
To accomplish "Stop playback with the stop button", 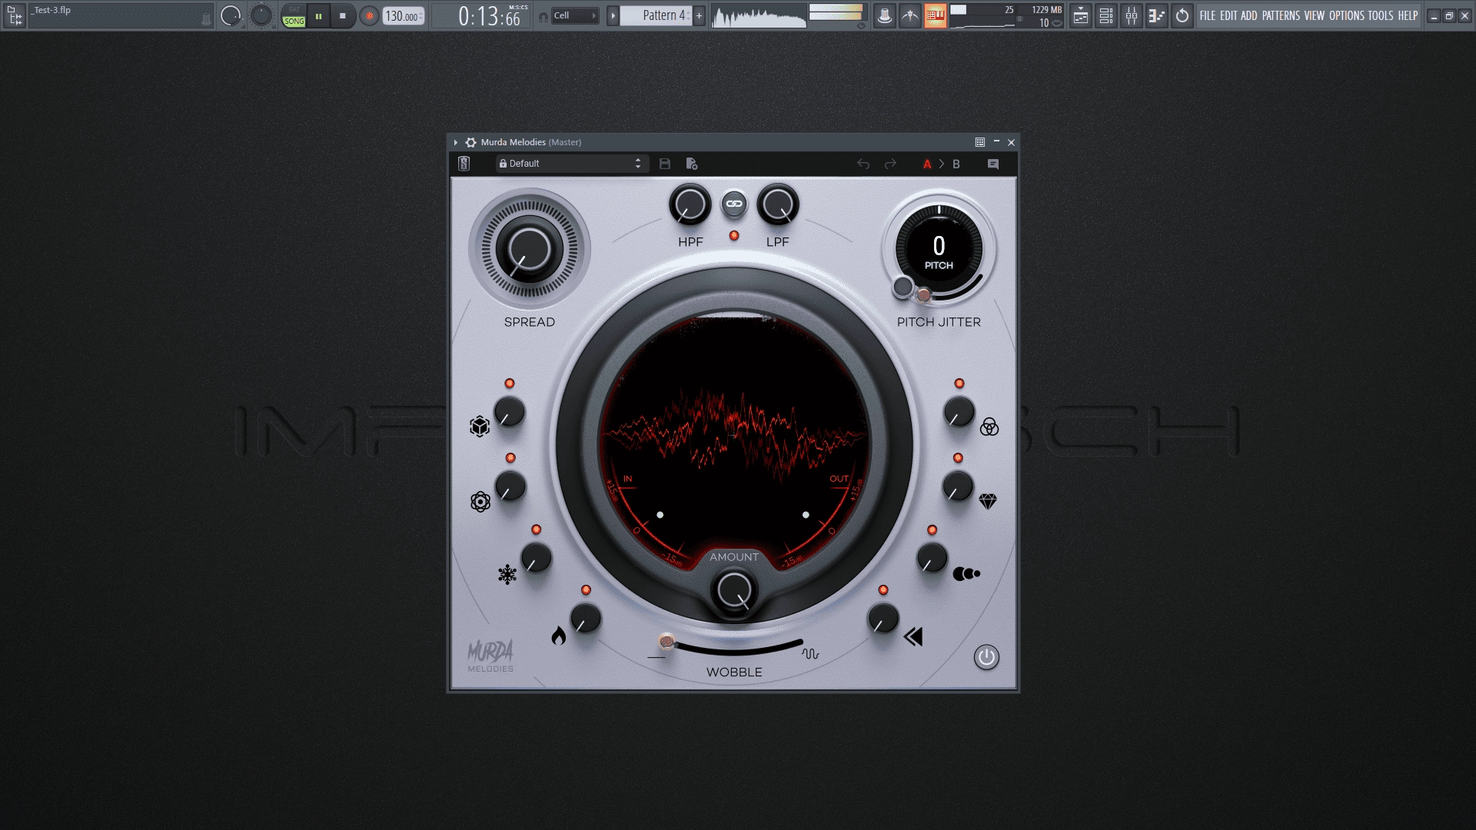I will (343, 15).
